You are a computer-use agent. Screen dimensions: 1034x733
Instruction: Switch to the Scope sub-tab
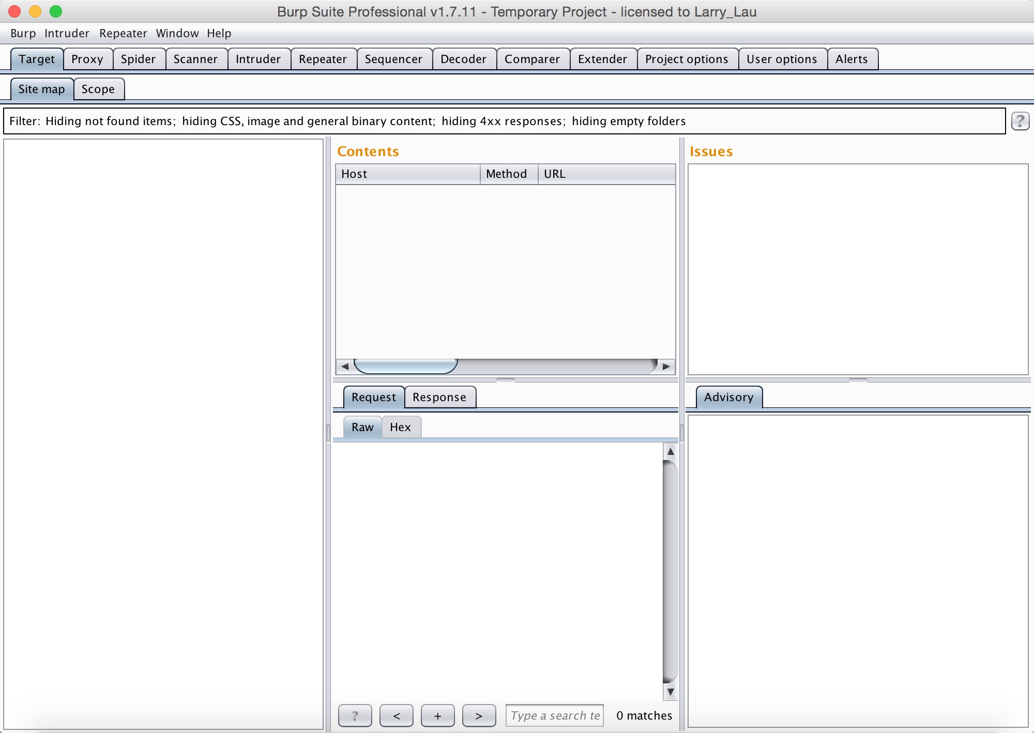[98, 89]
